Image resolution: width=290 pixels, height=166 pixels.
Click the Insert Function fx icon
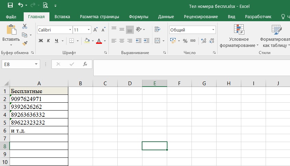point(85,64)
